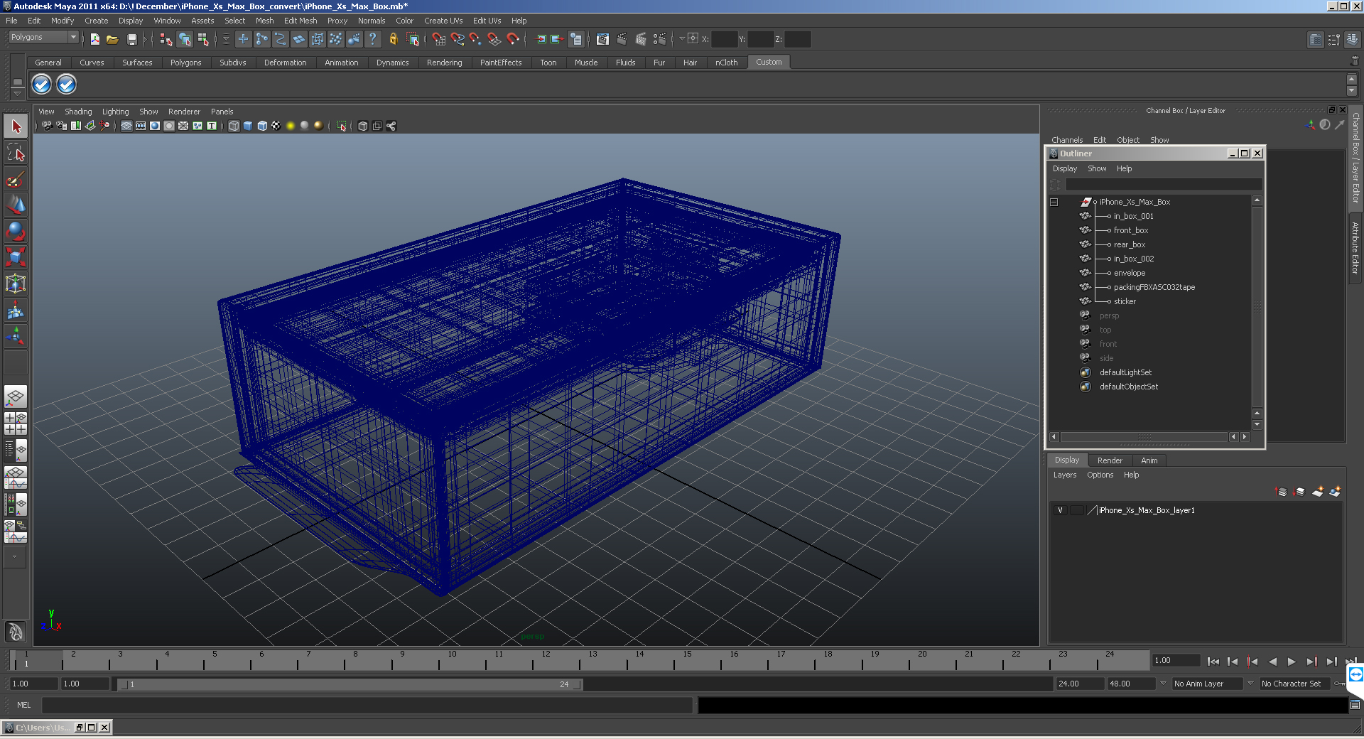Select the Soft Modification tool
This screenshot has width=1364, height=739.
16,310
